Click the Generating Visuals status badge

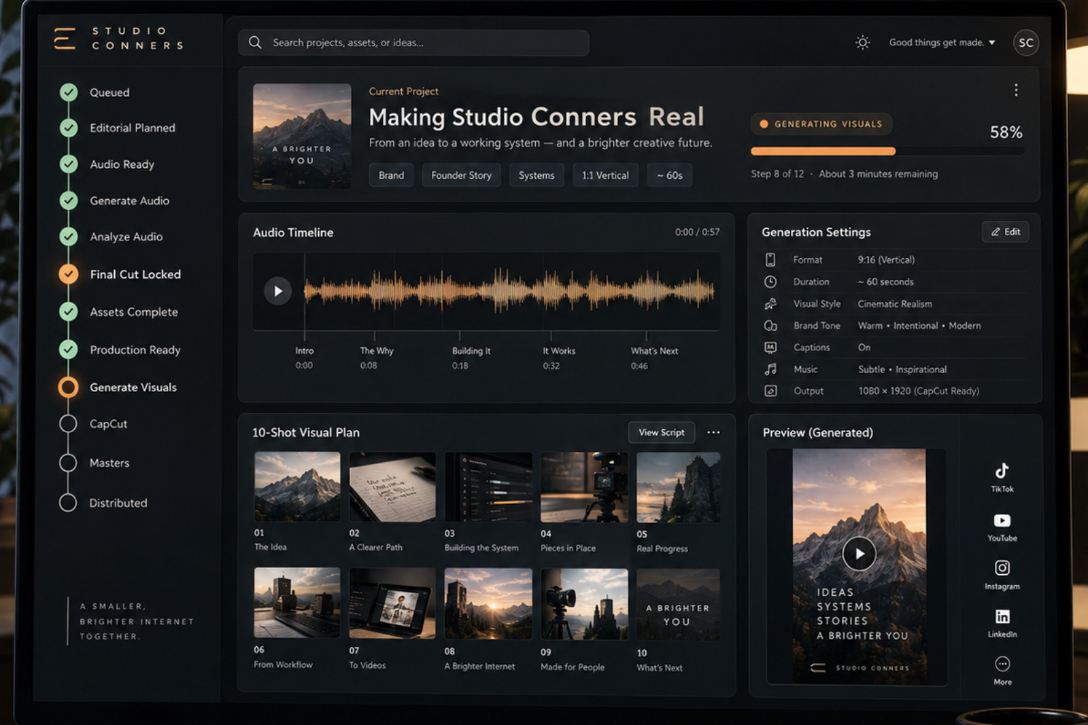(x=821, y=124)
